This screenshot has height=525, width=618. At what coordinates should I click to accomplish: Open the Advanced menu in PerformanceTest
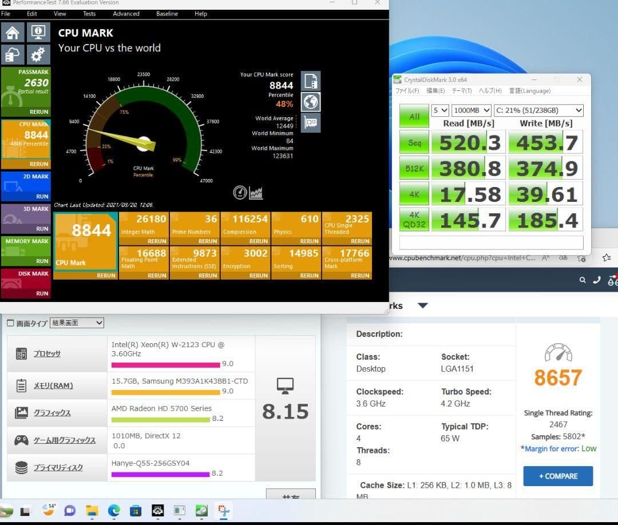tap(125, 14)
